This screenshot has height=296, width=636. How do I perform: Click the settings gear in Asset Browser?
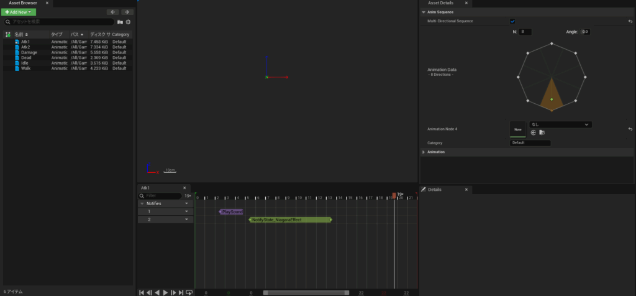(x=128, y=22)
